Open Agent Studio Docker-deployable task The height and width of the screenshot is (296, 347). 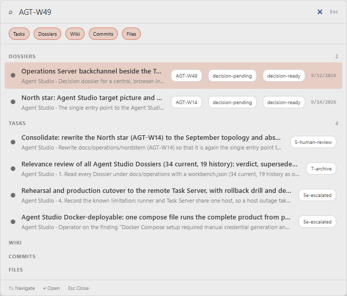173,221
